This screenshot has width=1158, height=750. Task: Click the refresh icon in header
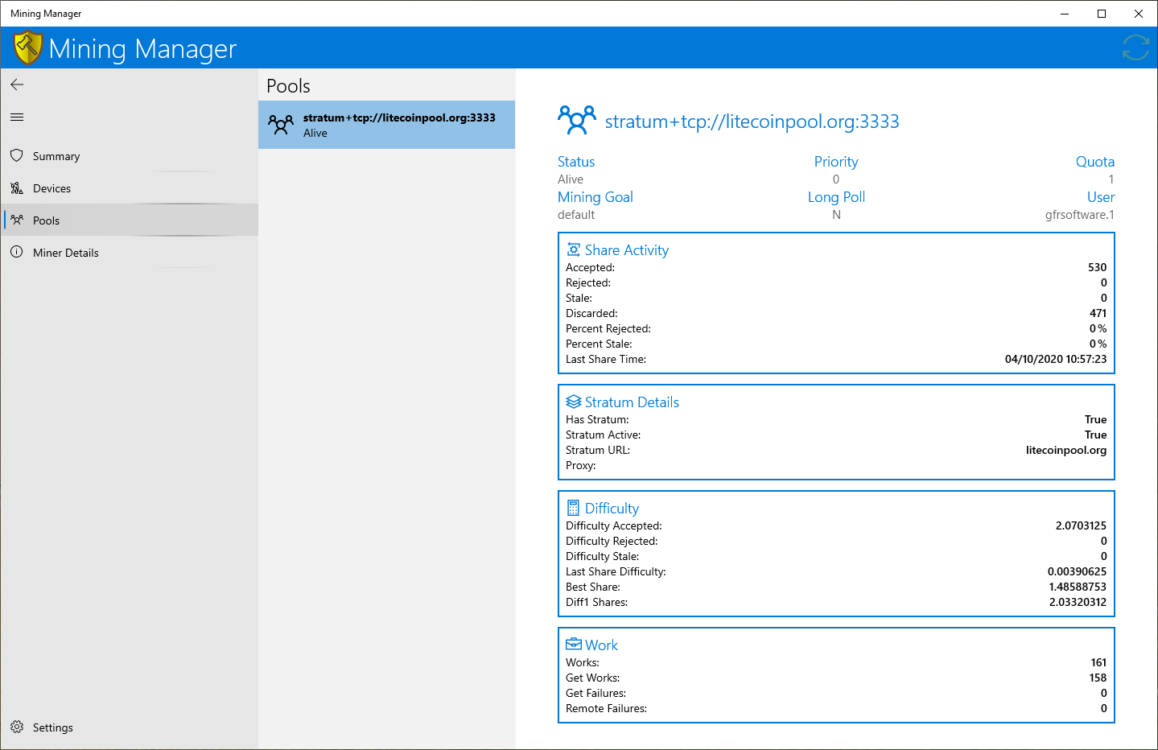(x=1135, y=47)
